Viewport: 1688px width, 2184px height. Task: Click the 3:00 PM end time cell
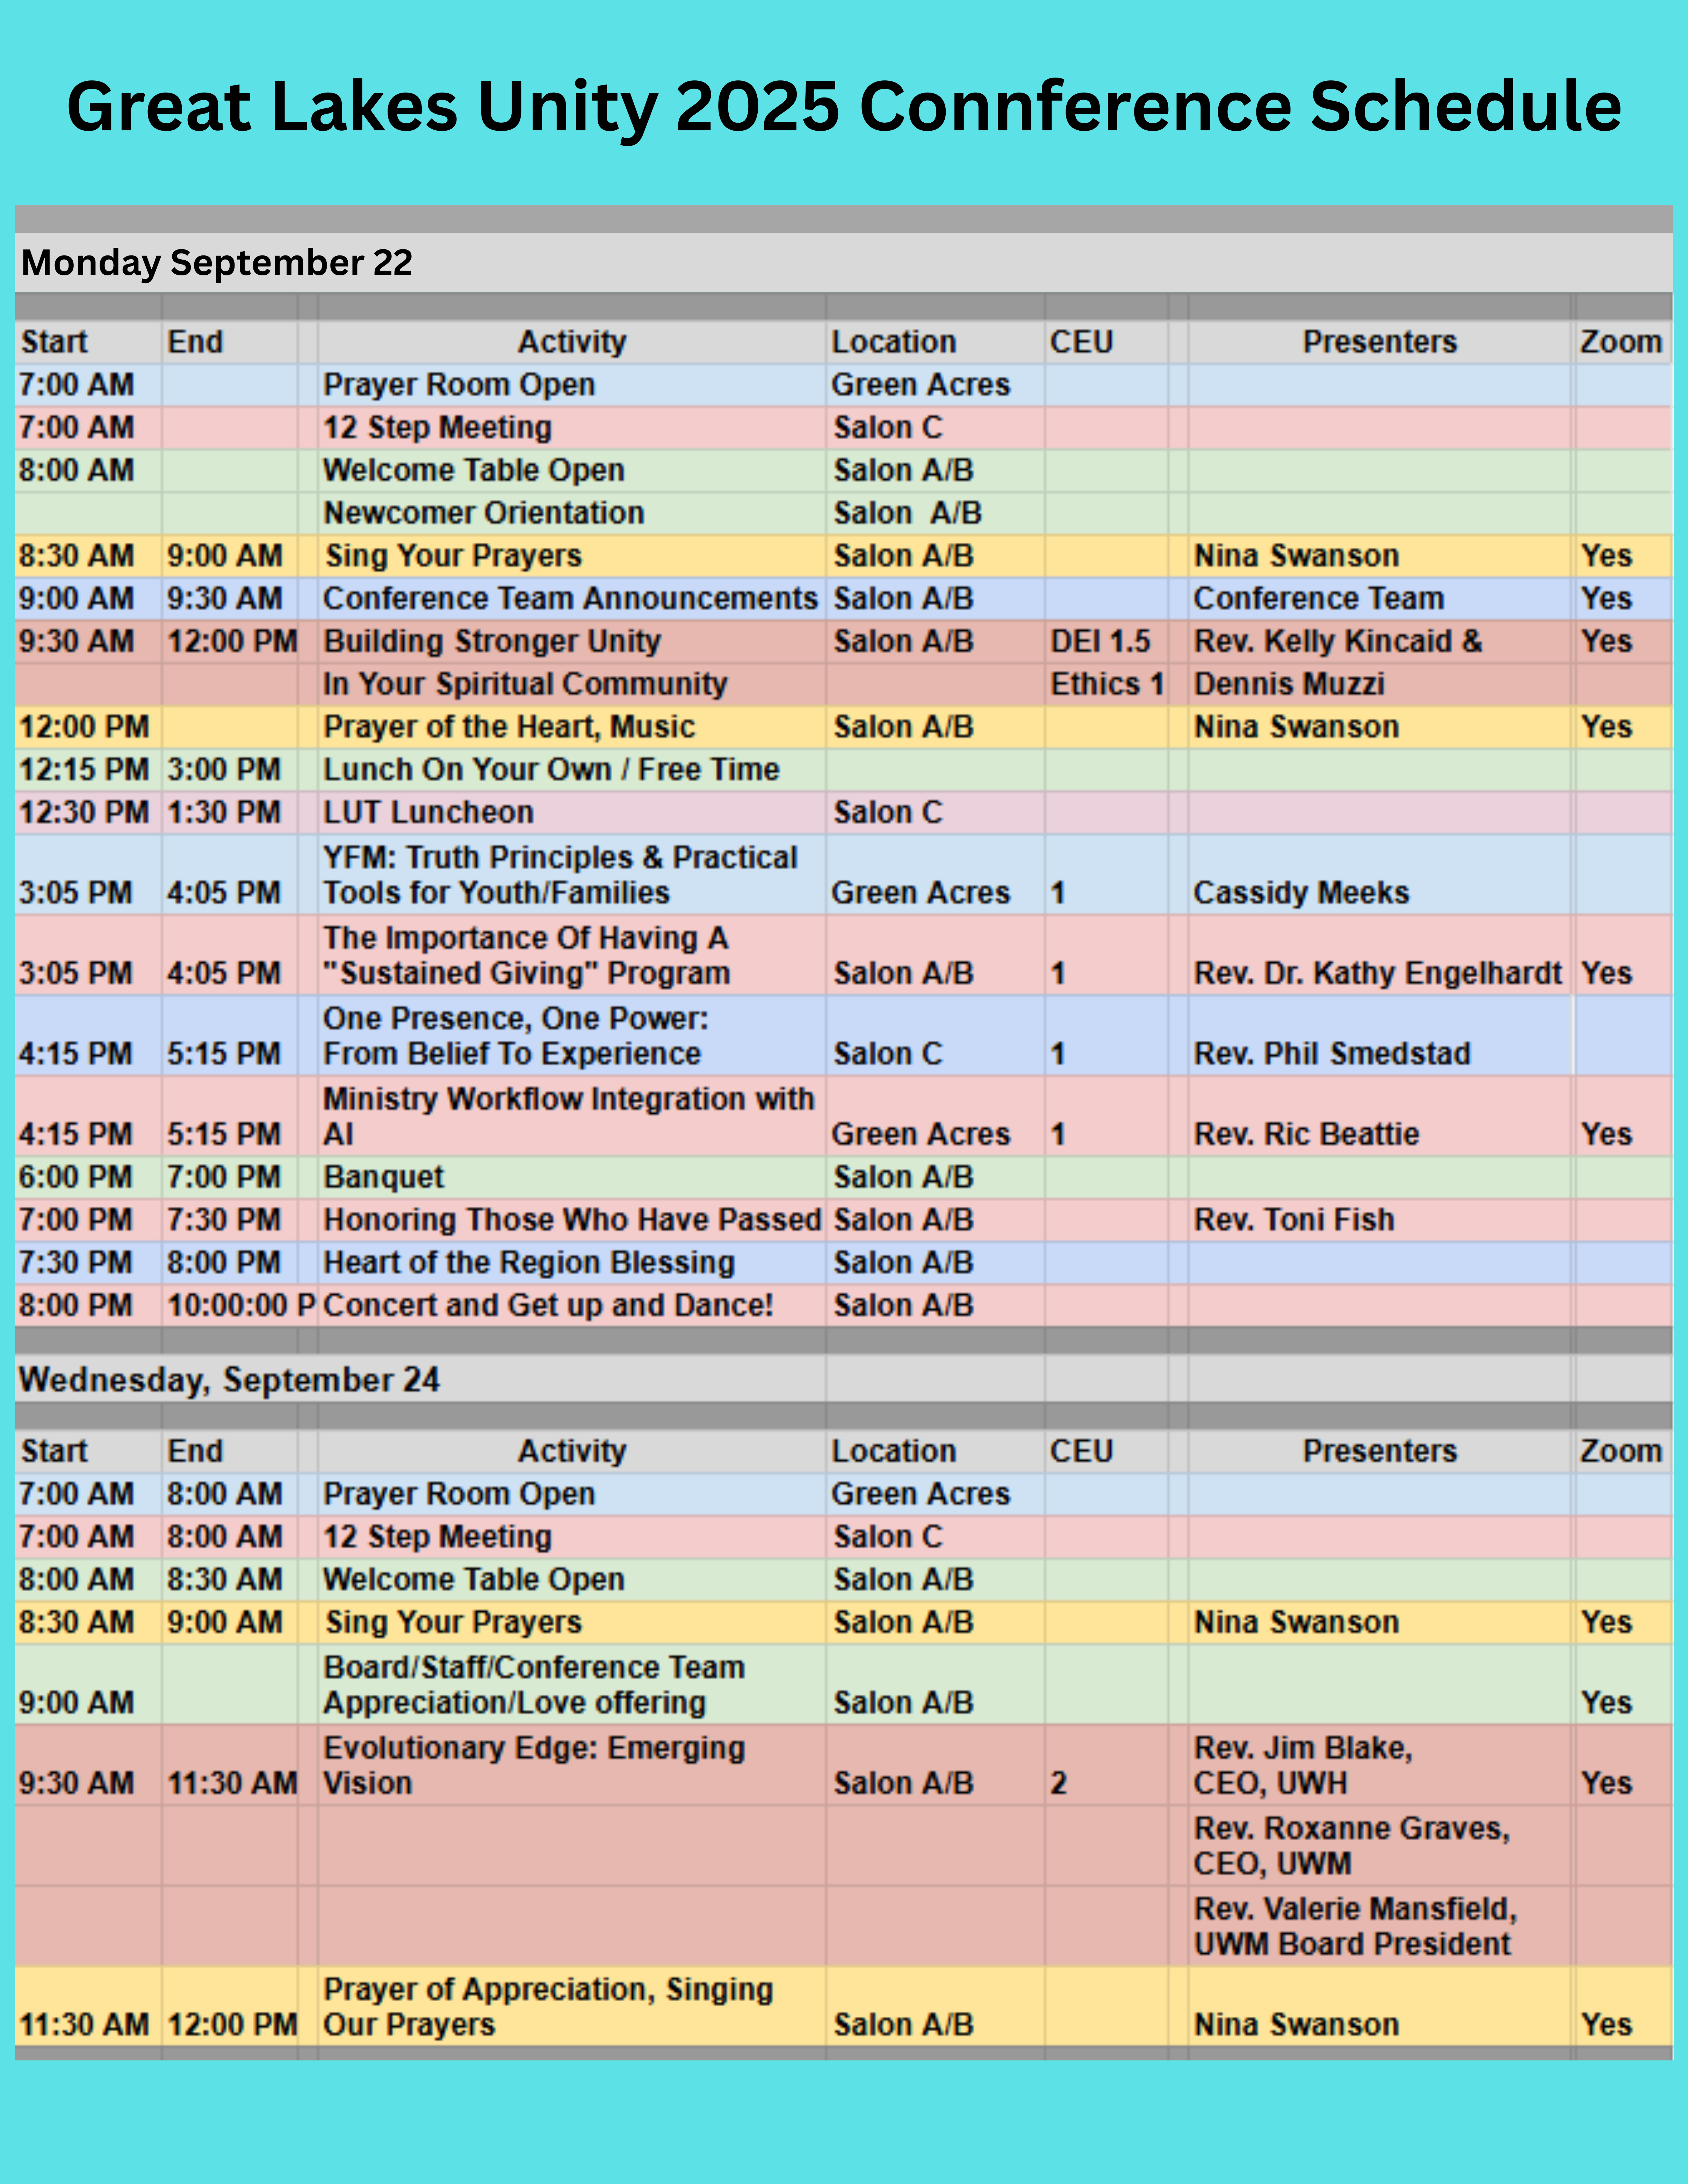(x=224, y=770)
